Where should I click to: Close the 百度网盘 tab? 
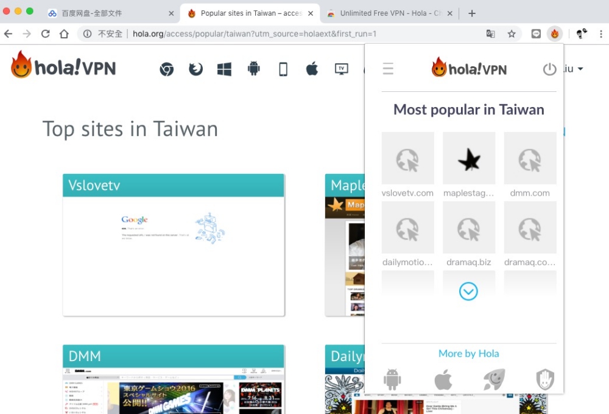coord(171,13)
